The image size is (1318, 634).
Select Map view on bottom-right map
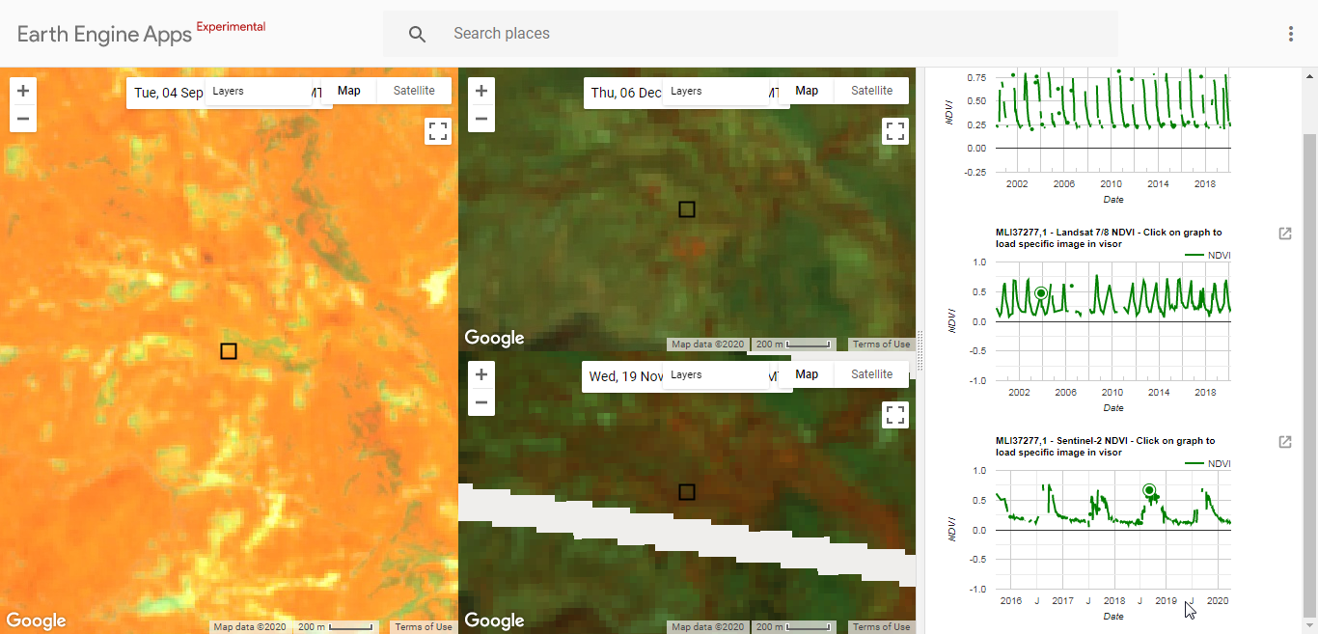click(x=807, y=374)
